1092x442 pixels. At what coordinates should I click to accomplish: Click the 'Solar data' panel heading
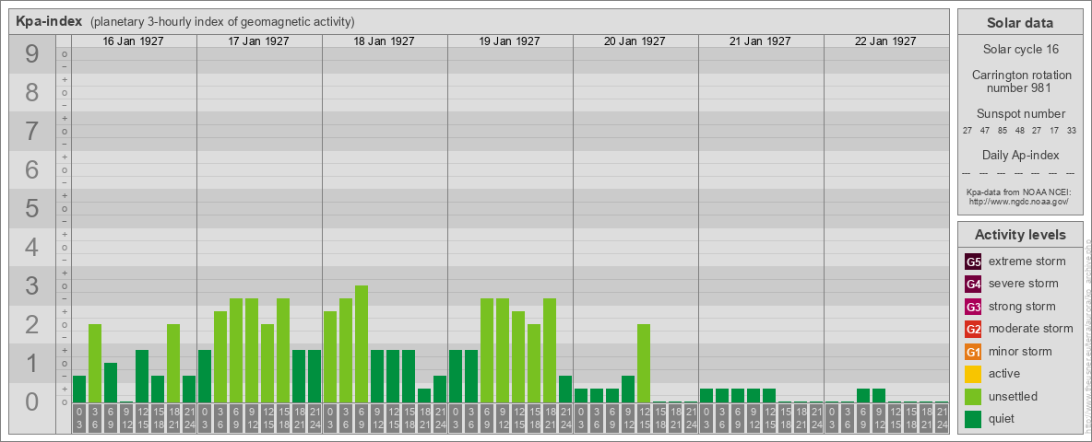click(1020, 23)
